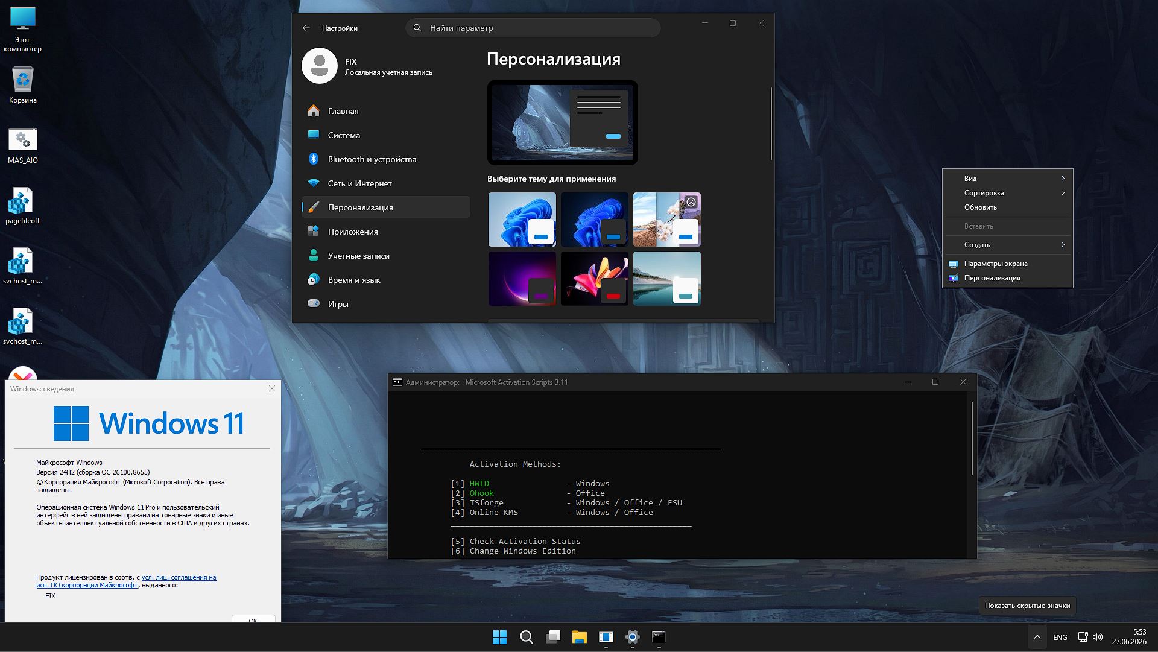The image size is (1158, 652).
Task: Open Учетные записи settings section
Action: pyautogui.click(x=386, y=256)
